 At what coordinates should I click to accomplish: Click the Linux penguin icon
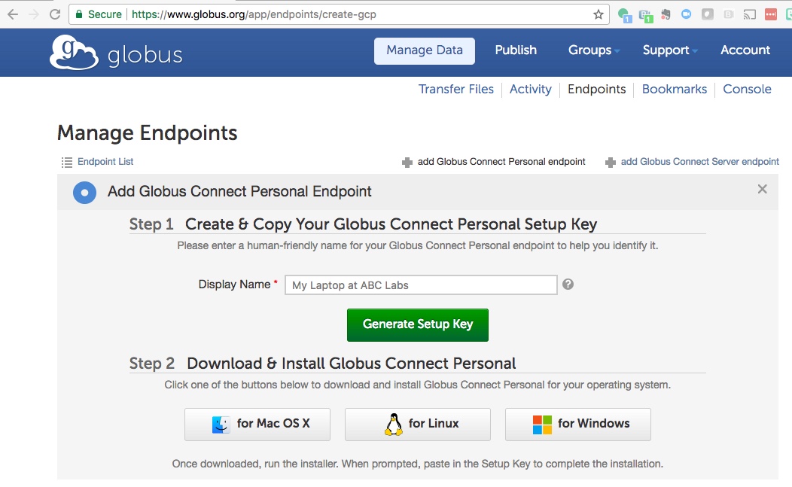click(x=393, y=425)
